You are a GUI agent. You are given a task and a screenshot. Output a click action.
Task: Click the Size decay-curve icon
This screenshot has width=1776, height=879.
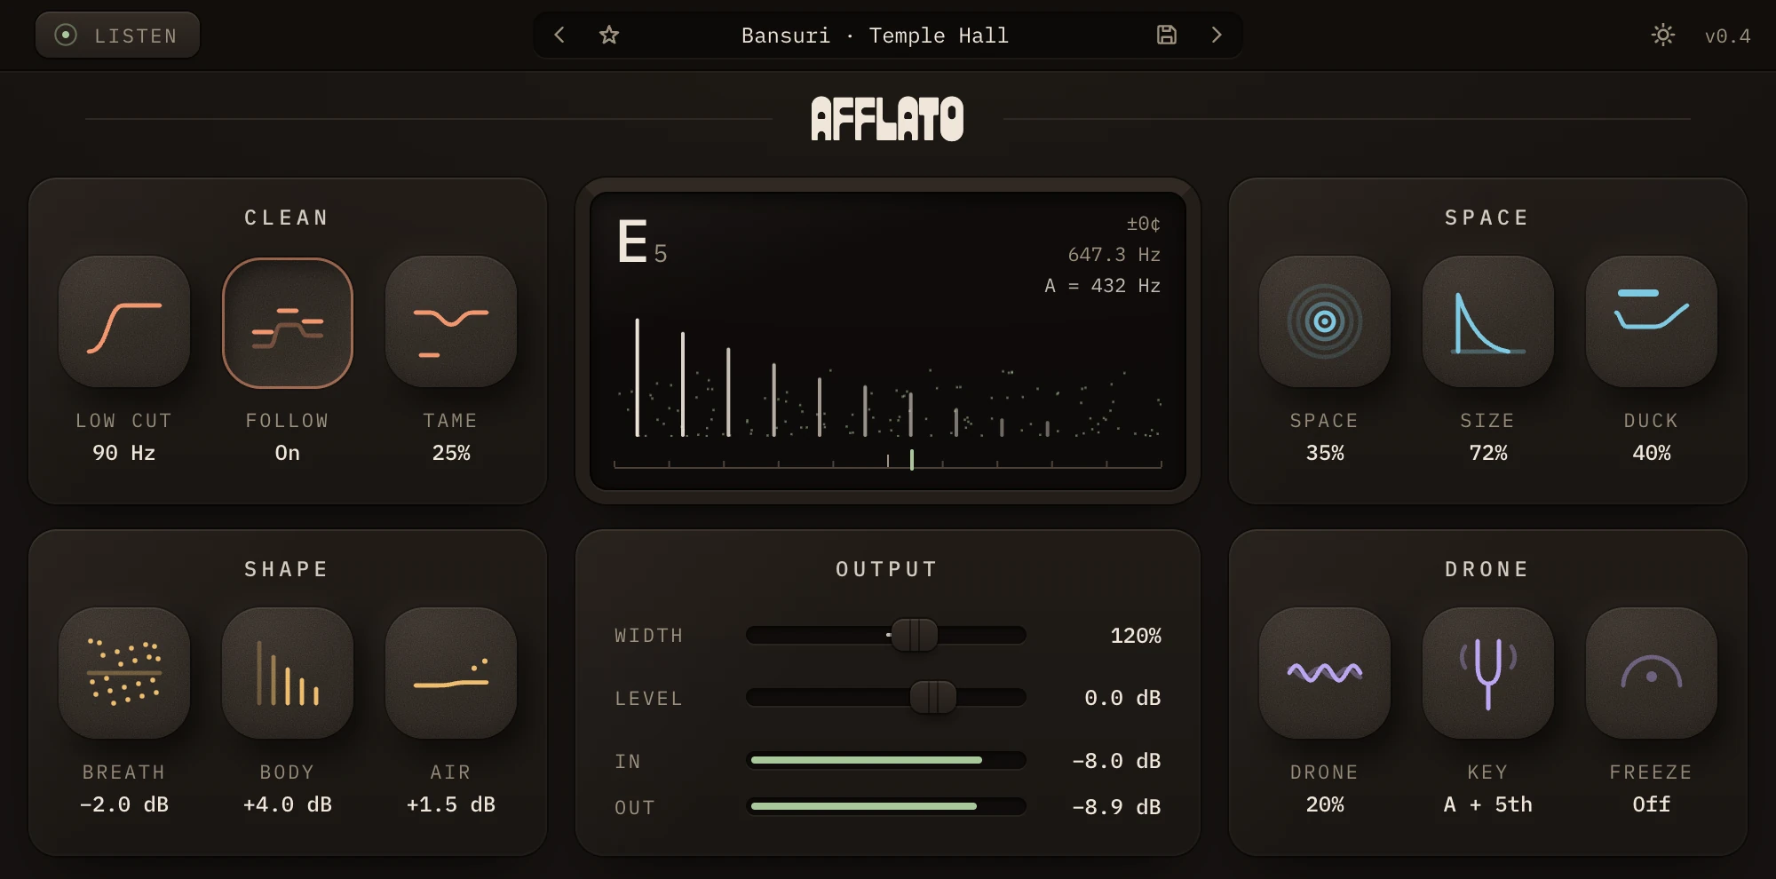(x=1488, y=322)
